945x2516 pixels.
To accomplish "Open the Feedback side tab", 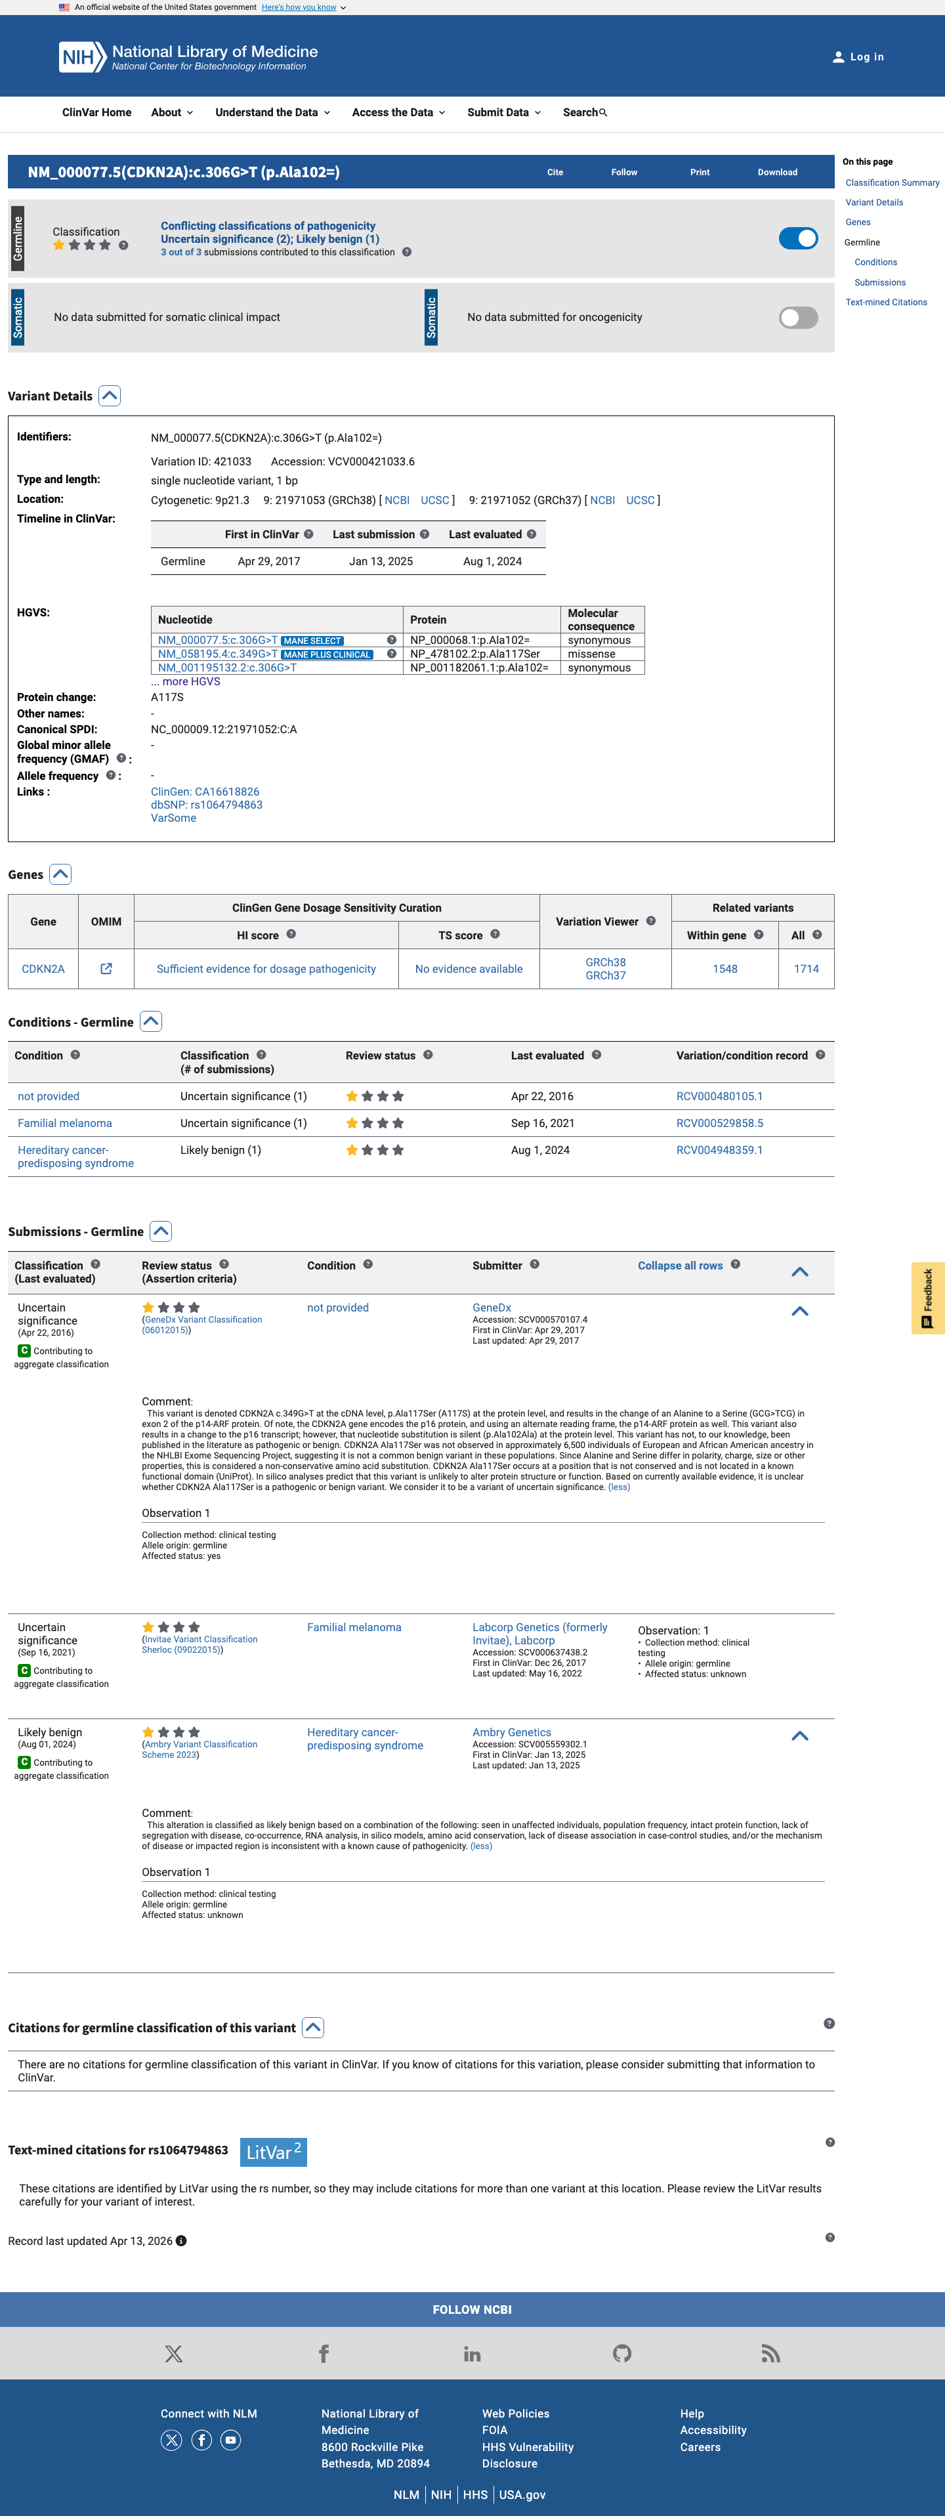I will pos(927,1298).
